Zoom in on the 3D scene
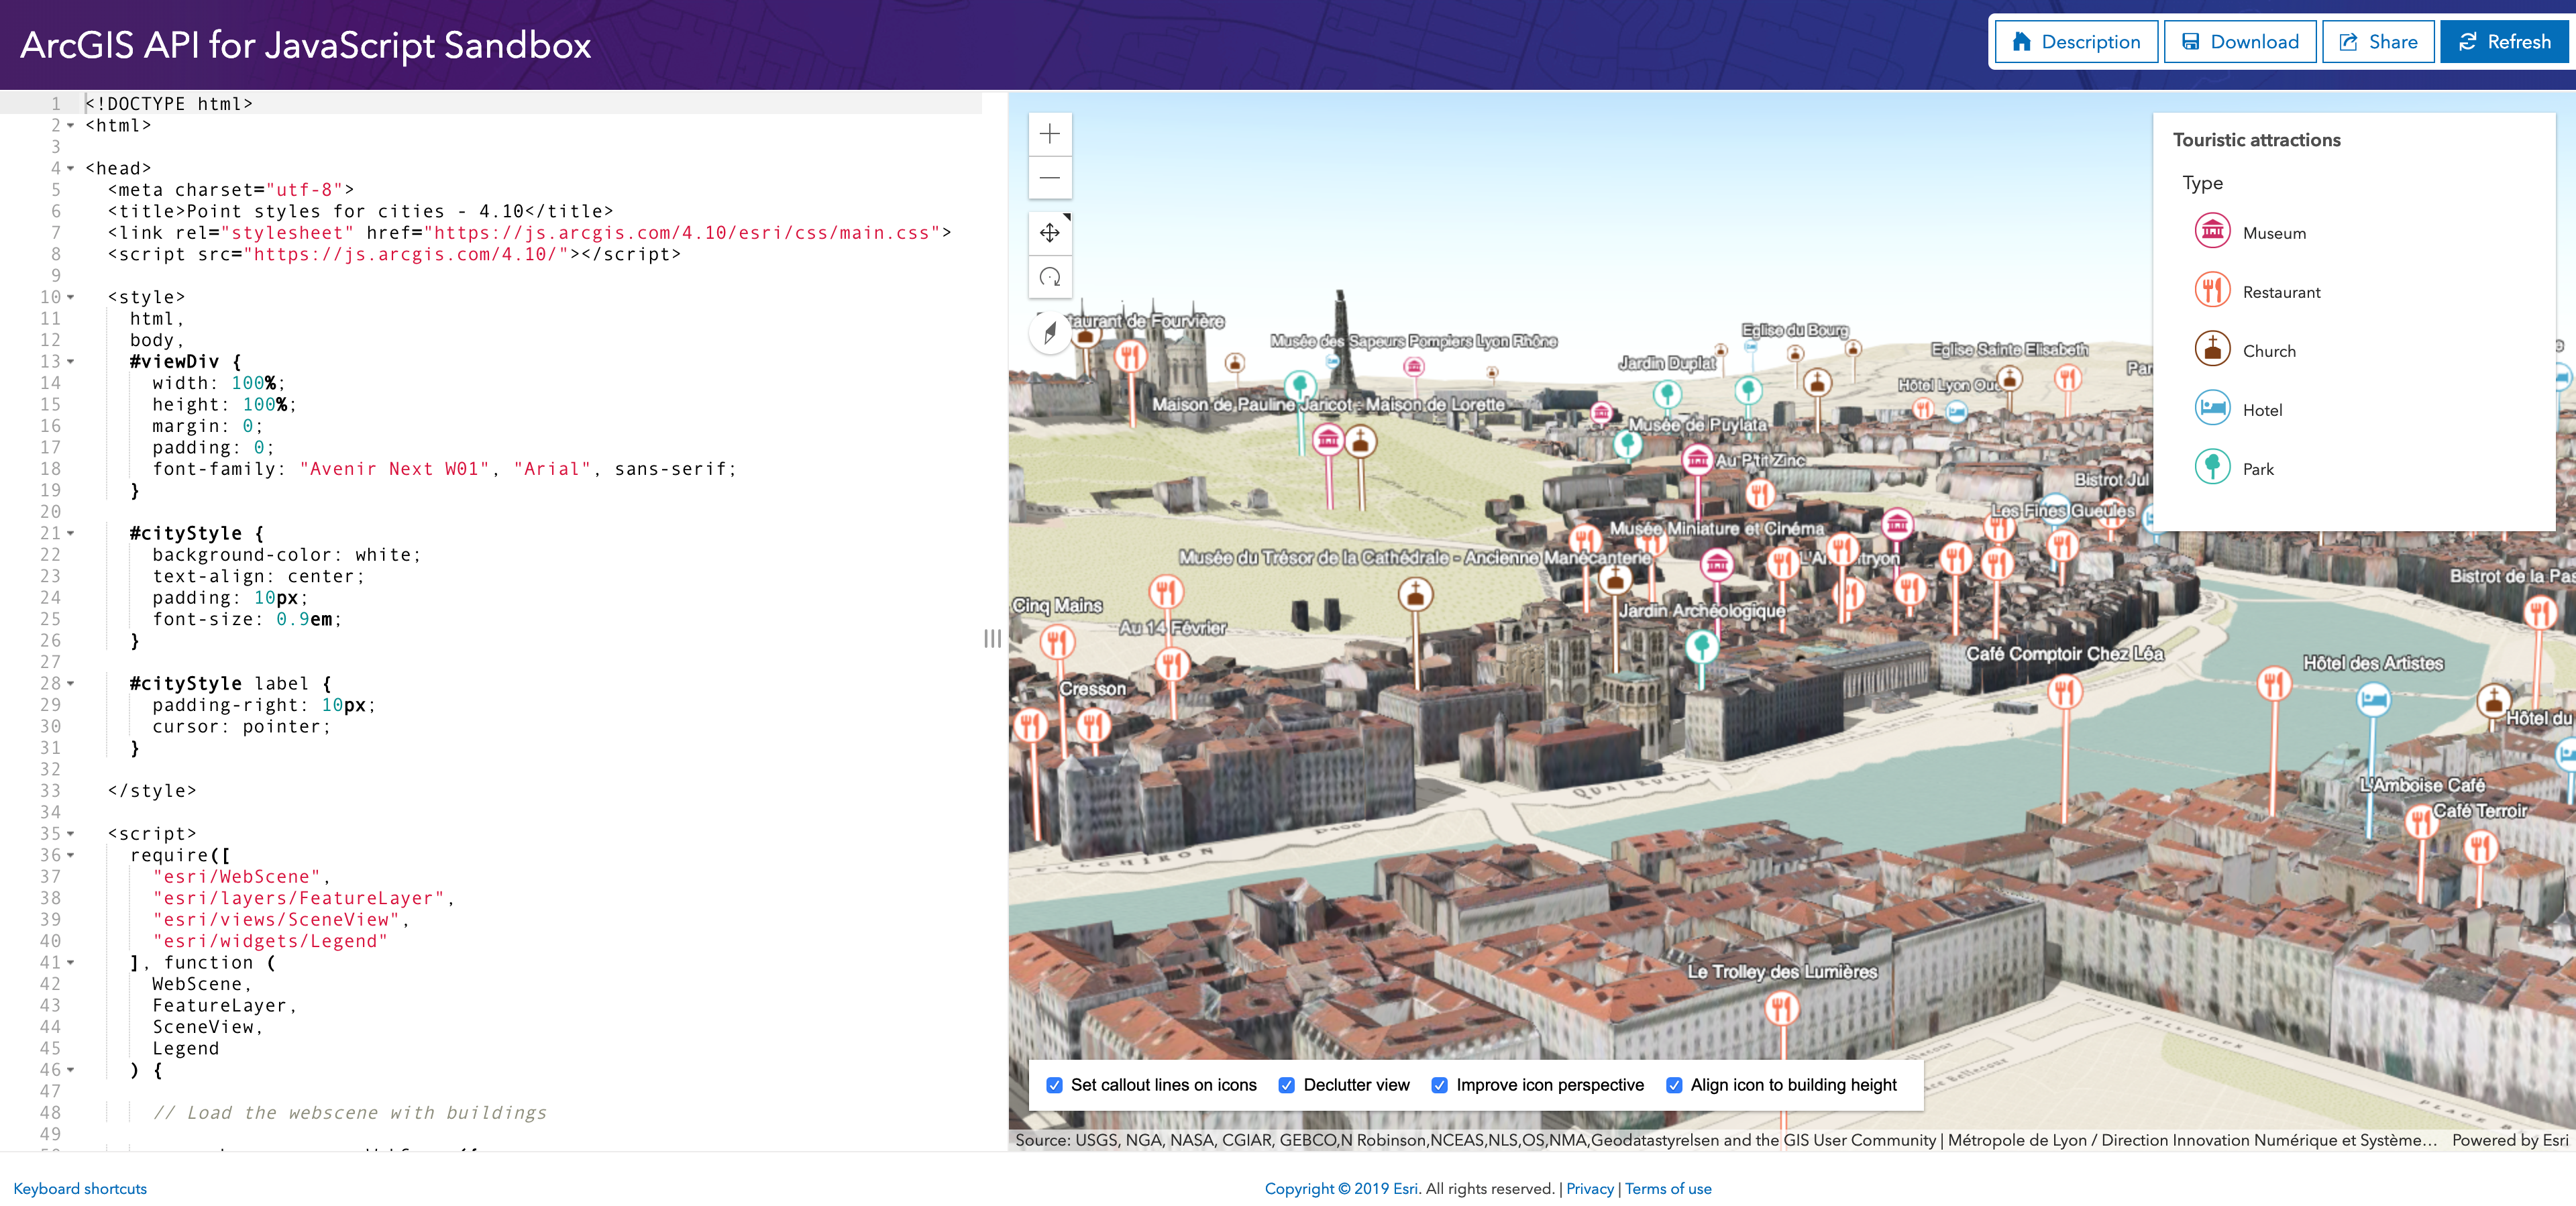The height and width of the screenshot is (1206, 2576). (1050, 134)
